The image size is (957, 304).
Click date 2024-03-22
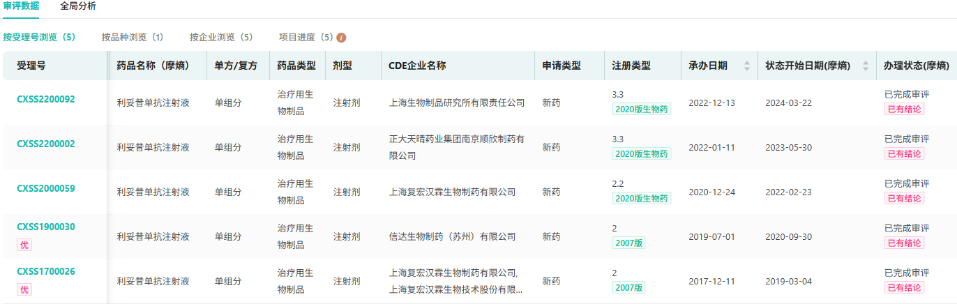788,102
